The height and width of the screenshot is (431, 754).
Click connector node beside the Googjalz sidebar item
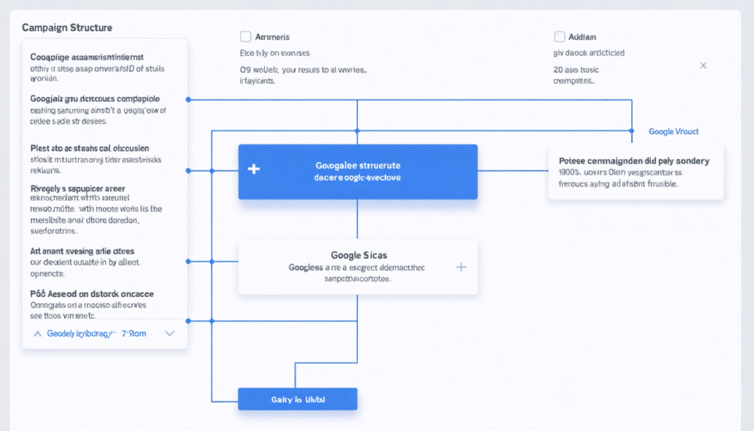[188, 99]
